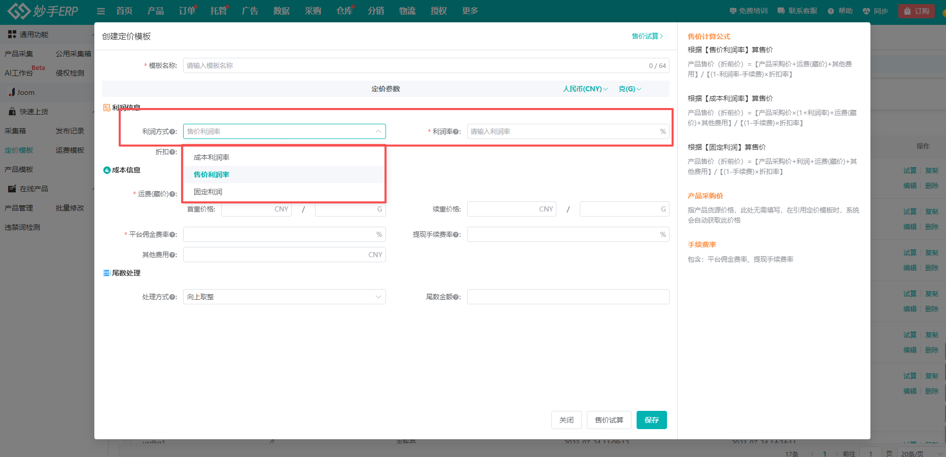This screenshot has height=457, width=946.
Task: Open the 克(G) weight unit dropdown
Action: click(x=629, y=89)
